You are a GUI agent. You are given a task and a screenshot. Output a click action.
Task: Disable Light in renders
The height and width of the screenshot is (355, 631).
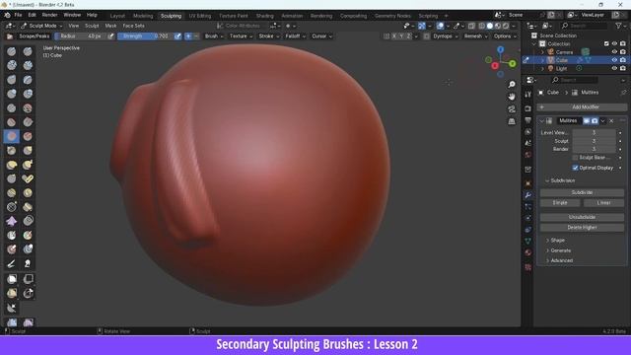click(x=622, y=68)
